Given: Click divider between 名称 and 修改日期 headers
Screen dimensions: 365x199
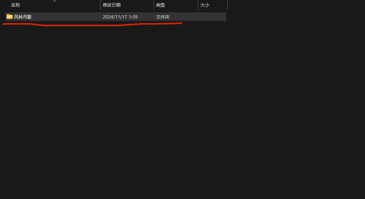Looking at the screenshot, I should point(100,5).
